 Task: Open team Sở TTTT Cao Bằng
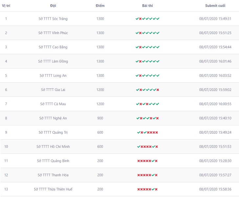pos(53,47)
